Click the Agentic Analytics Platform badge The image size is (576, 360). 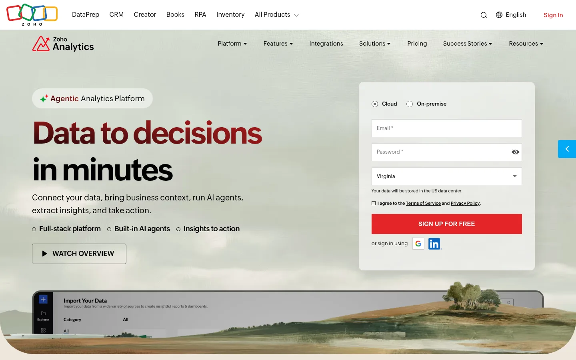(92, 98)
